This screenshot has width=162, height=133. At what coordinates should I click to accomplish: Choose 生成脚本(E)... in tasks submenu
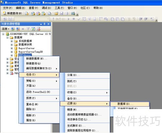[85, 126]
